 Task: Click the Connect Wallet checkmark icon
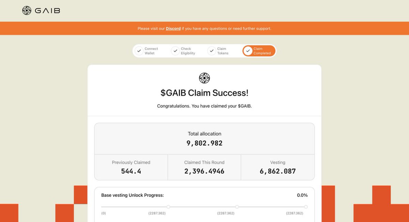[x=139, y=51]
